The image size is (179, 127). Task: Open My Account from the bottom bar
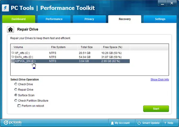click(122, 123)
